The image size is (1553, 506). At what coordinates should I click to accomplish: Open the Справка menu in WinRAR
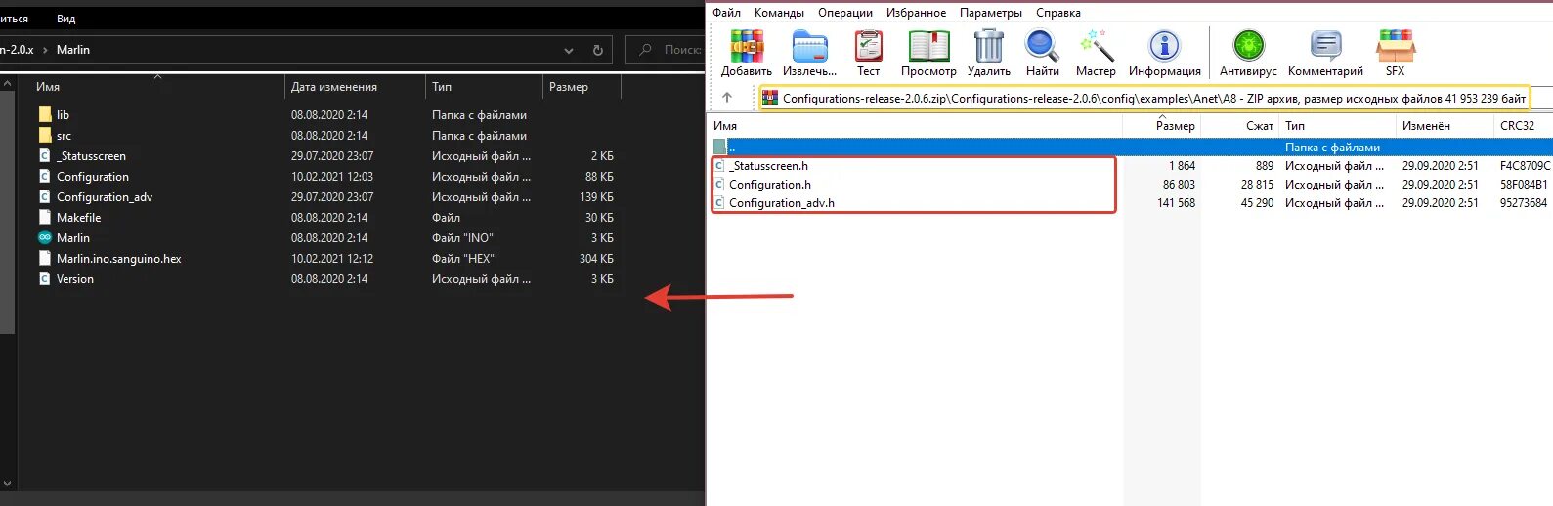(x=1058, y=13)
